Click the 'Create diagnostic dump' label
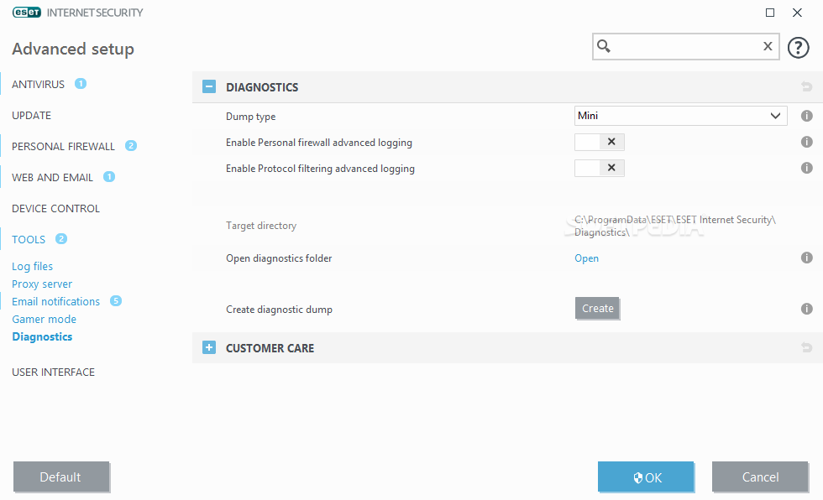Screen dimensions: 823x500 (x=279, y=310)
